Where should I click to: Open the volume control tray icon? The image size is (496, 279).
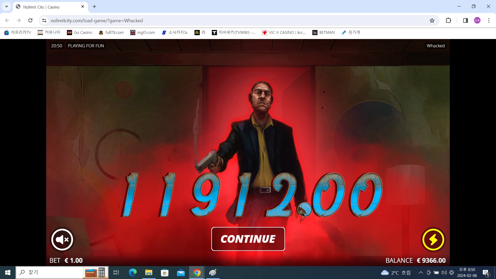[444, 273]
